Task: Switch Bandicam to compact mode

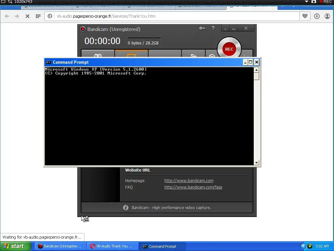Action: click(x=225, y=28)
